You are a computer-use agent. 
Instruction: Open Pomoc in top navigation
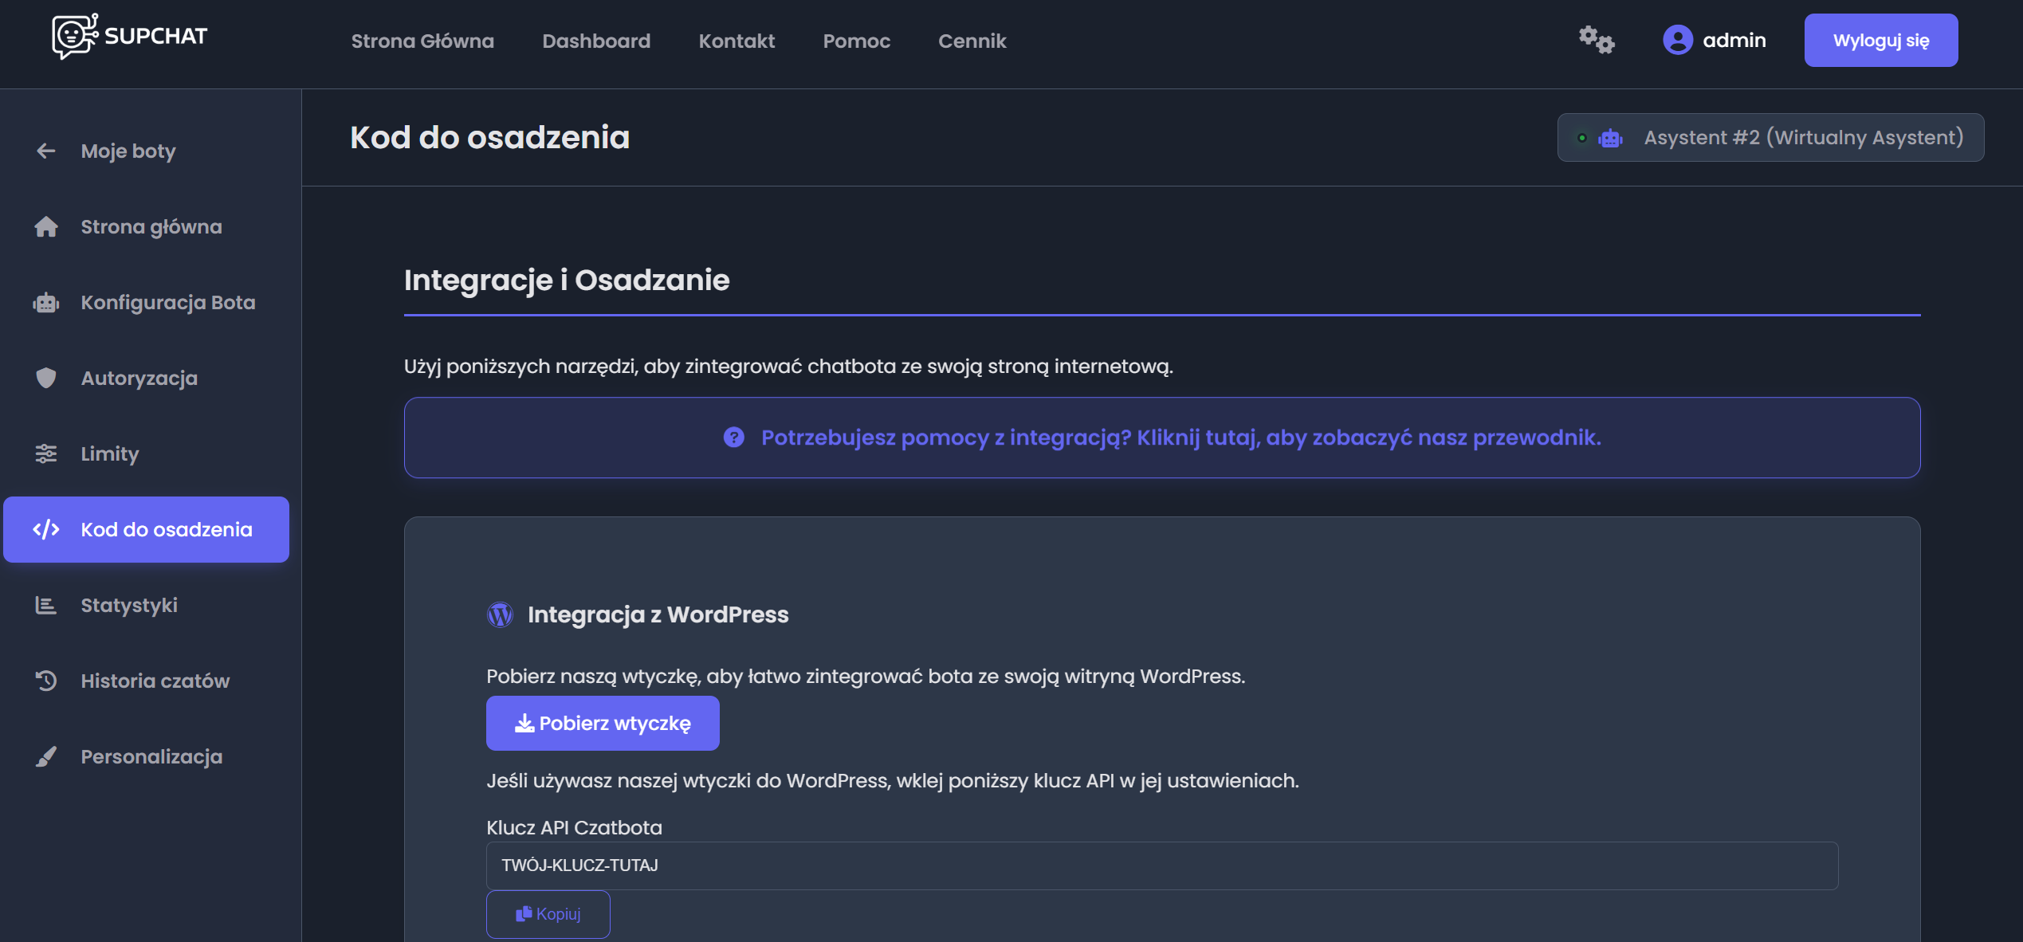pyautogui.click(x=856, y=41)
